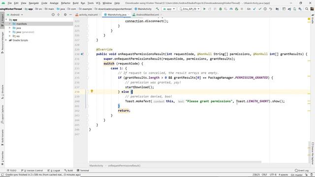Open Terminal tool window
Screen dimensions: 315x177
(x=83, y=171)
